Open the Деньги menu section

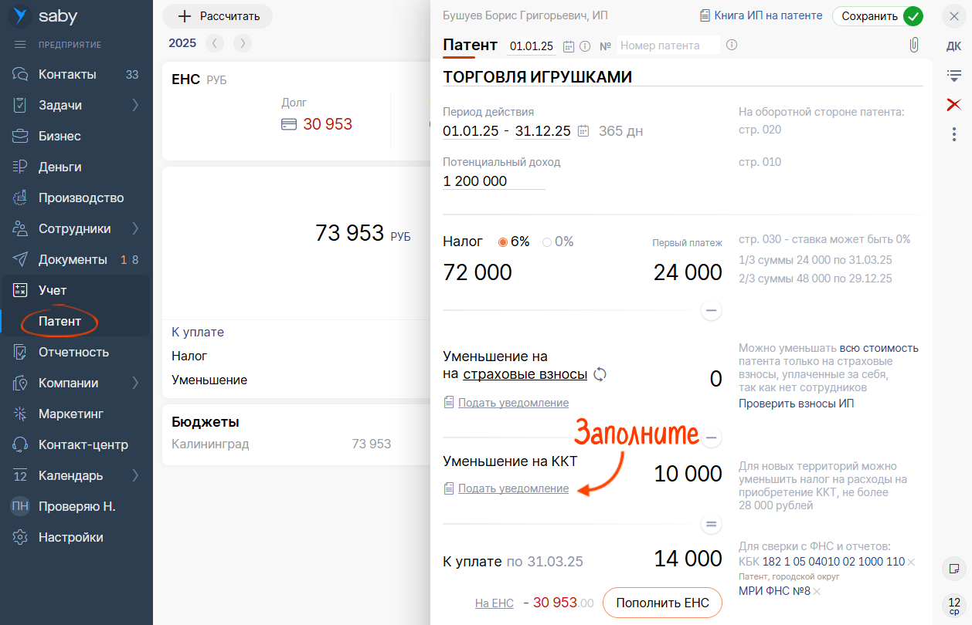pyautogui.click(x=59, y=167)
